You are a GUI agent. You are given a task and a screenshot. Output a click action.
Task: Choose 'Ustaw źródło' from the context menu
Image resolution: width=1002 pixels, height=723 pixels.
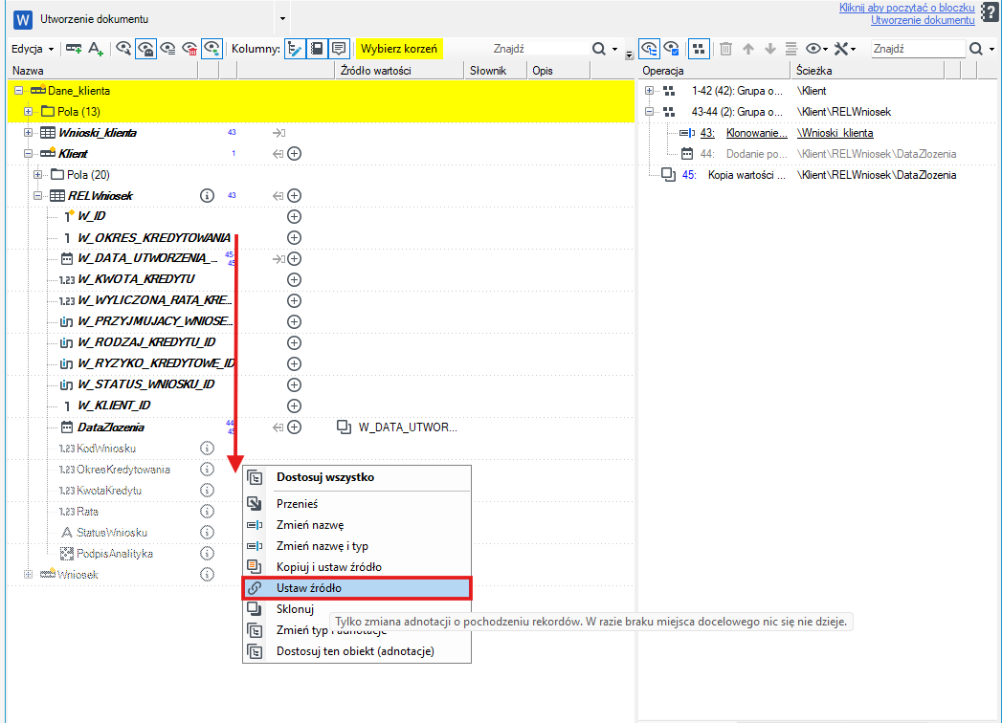click(x=357, y=588)
